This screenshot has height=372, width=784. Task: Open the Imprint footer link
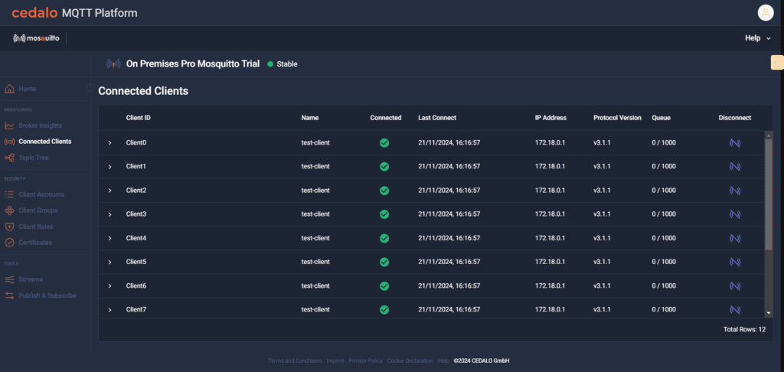tap(335, 361)
